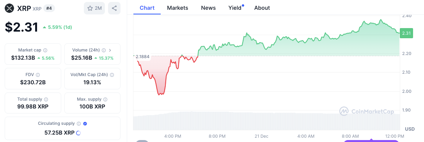Add XRP to watchlist with star button

click(x=94, y=8)
